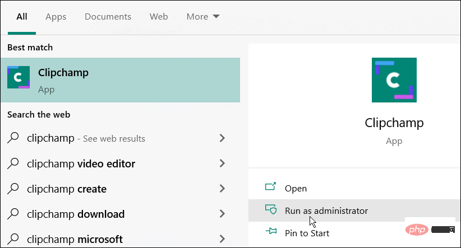Screen dimensions: 461x248
Task: Open the Clipchamp best match result
Action: pyautogui.click(x=120, y=80)
